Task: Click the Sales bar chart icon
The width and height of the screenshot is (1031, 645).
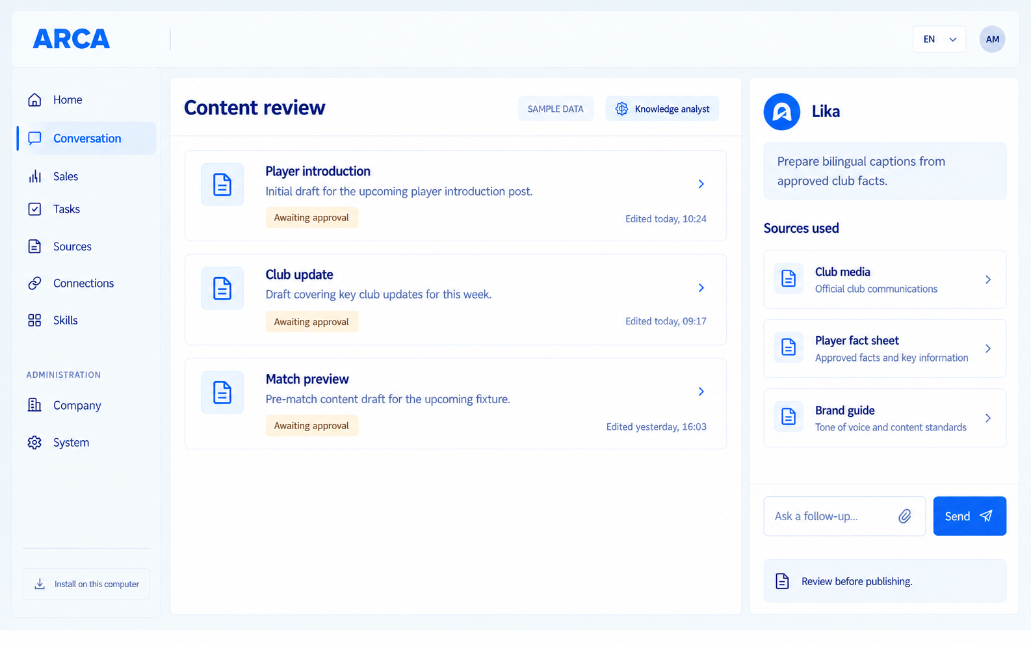Action: (34, 176)
